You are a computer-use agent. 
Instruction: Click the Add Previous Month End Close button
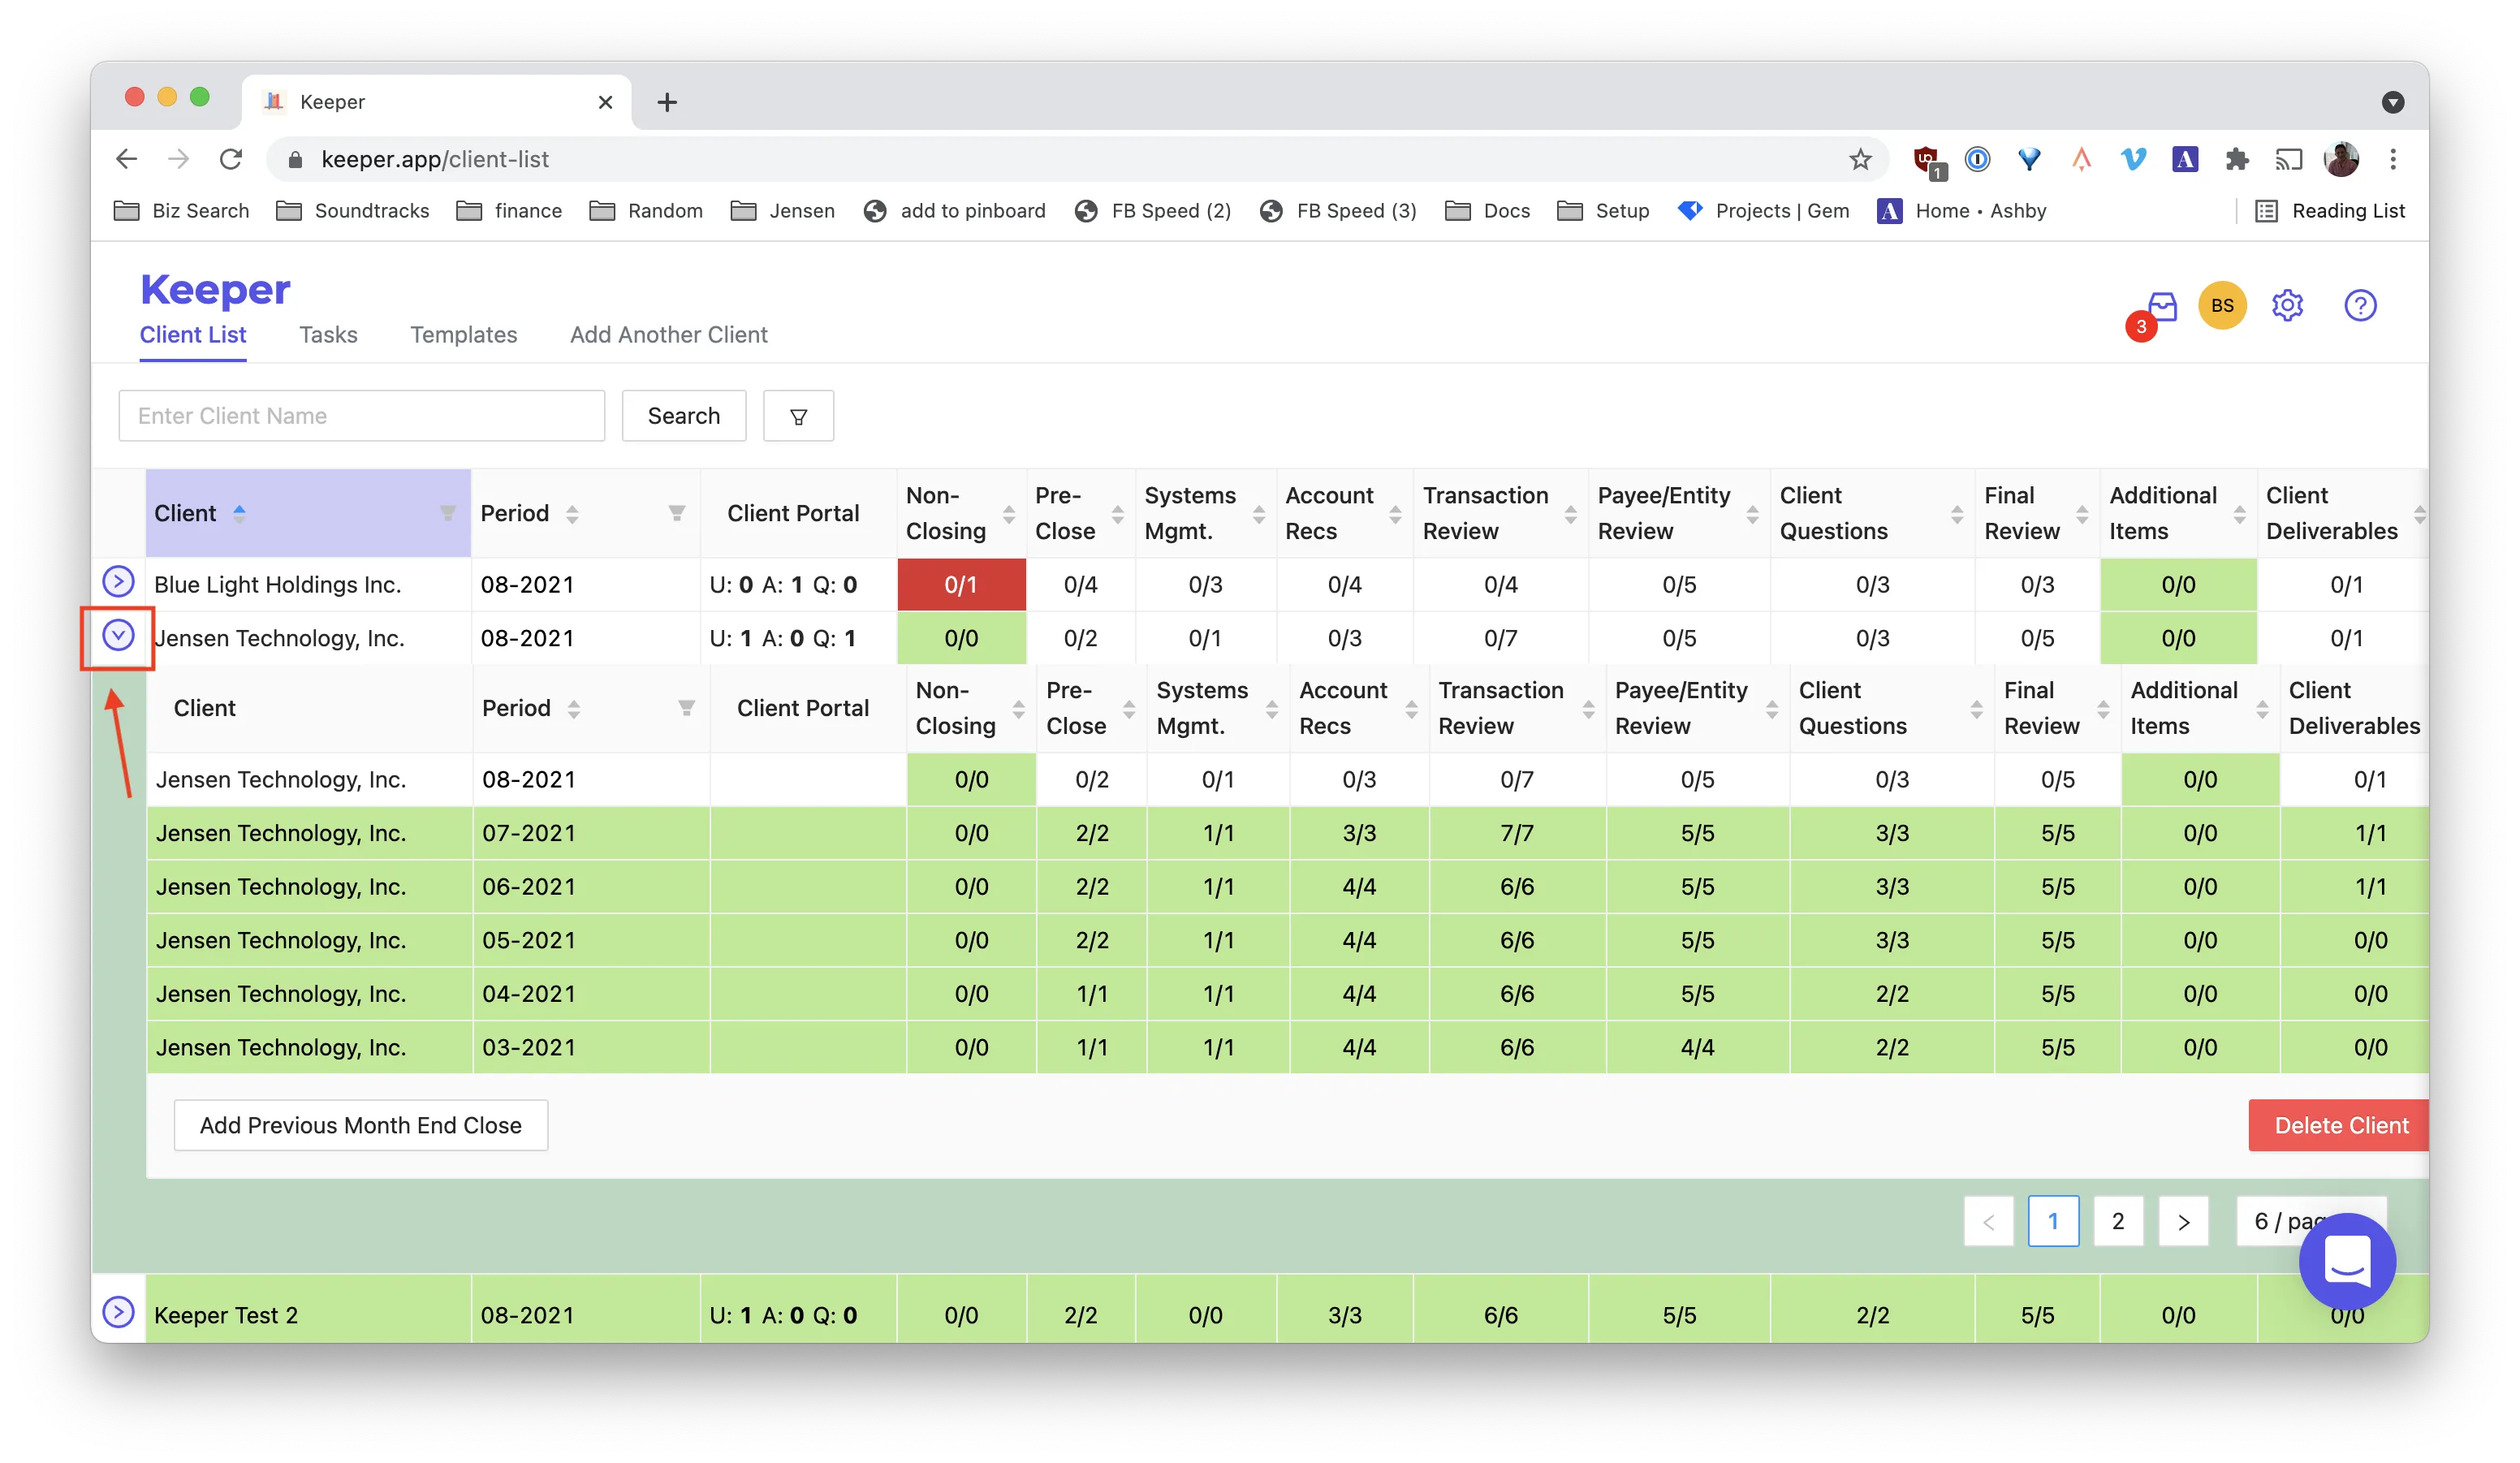point(361,1125)
